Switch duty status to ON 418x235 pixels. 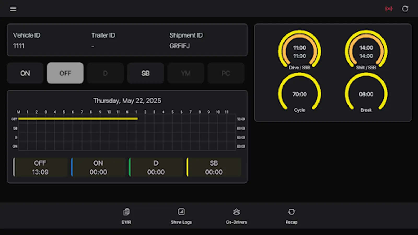[25, 73]
